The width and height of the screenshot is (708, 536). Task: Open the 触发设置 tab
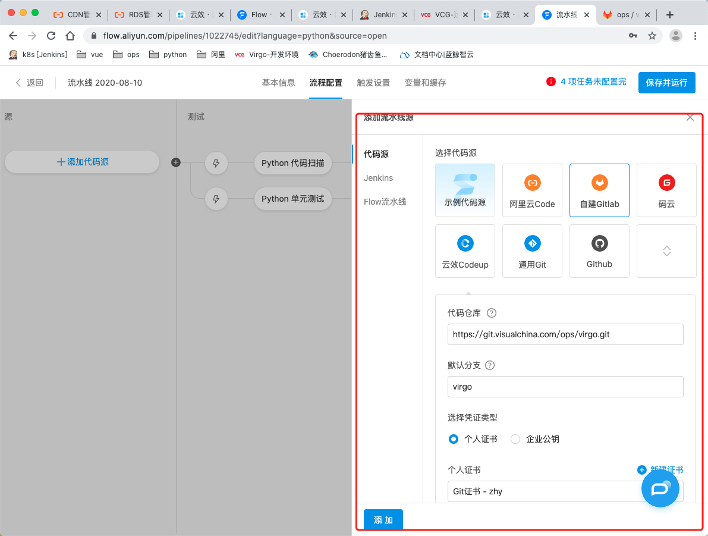point(373,83)
